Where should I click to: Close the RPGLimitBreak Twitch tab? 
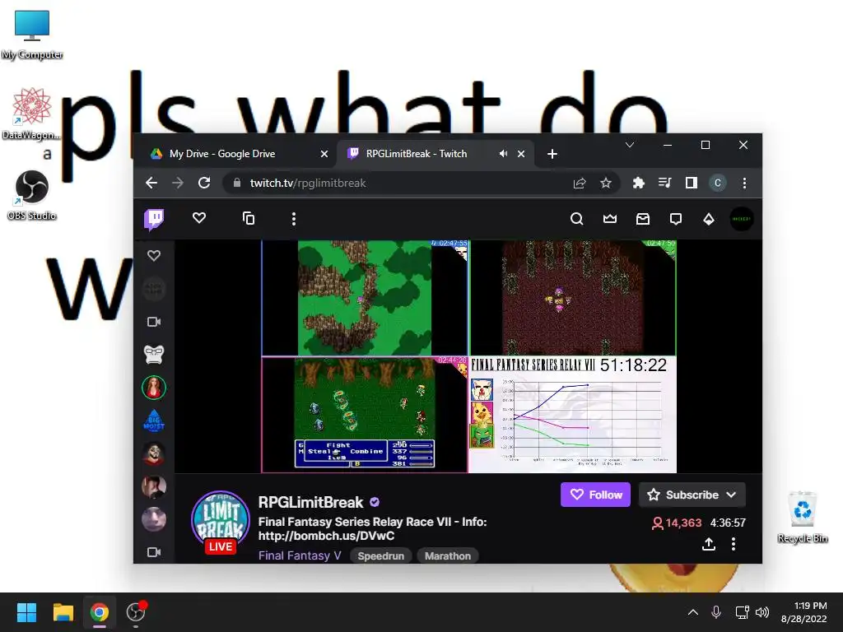(x=521, y=154)
